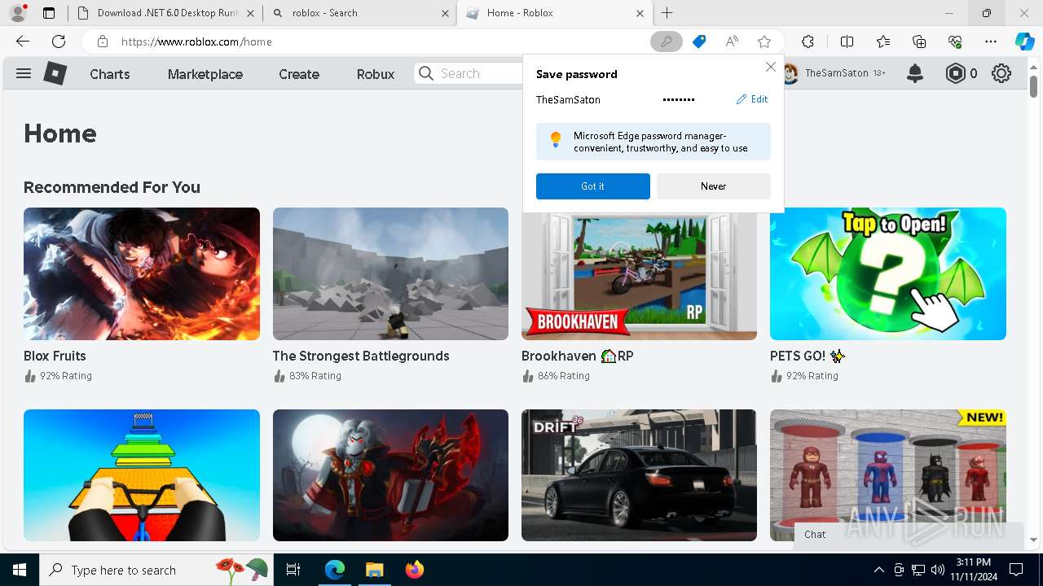
Task: Open the vampire character game thumbnail
Action: tap(390, 475)
